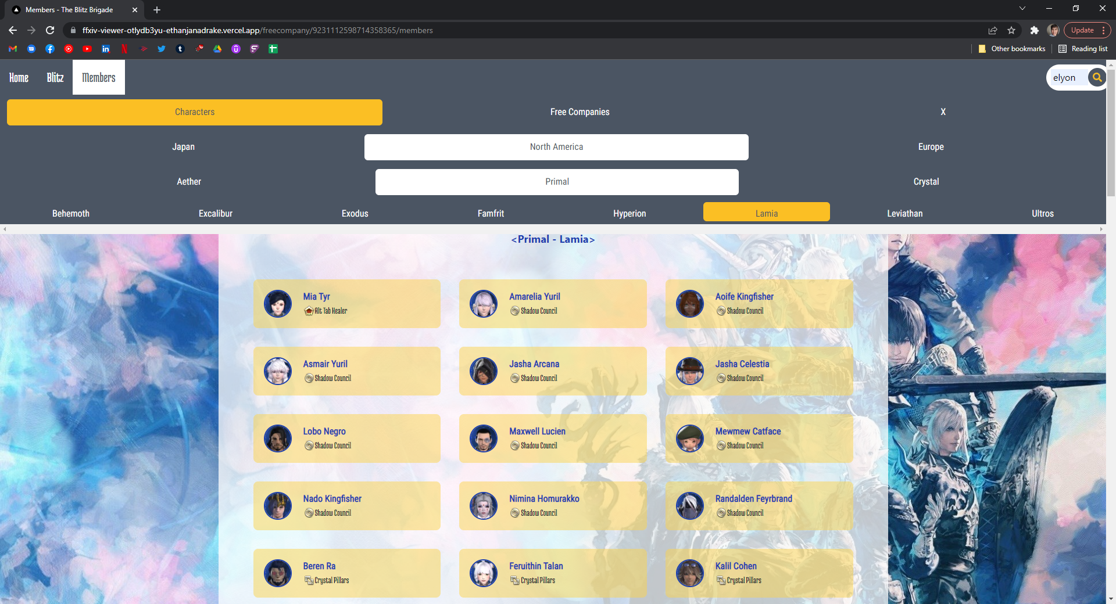Image resolution: width=1116 pixels, height=604 pixels.
Task: Select the Europe region option
Action: click(931, 147)
